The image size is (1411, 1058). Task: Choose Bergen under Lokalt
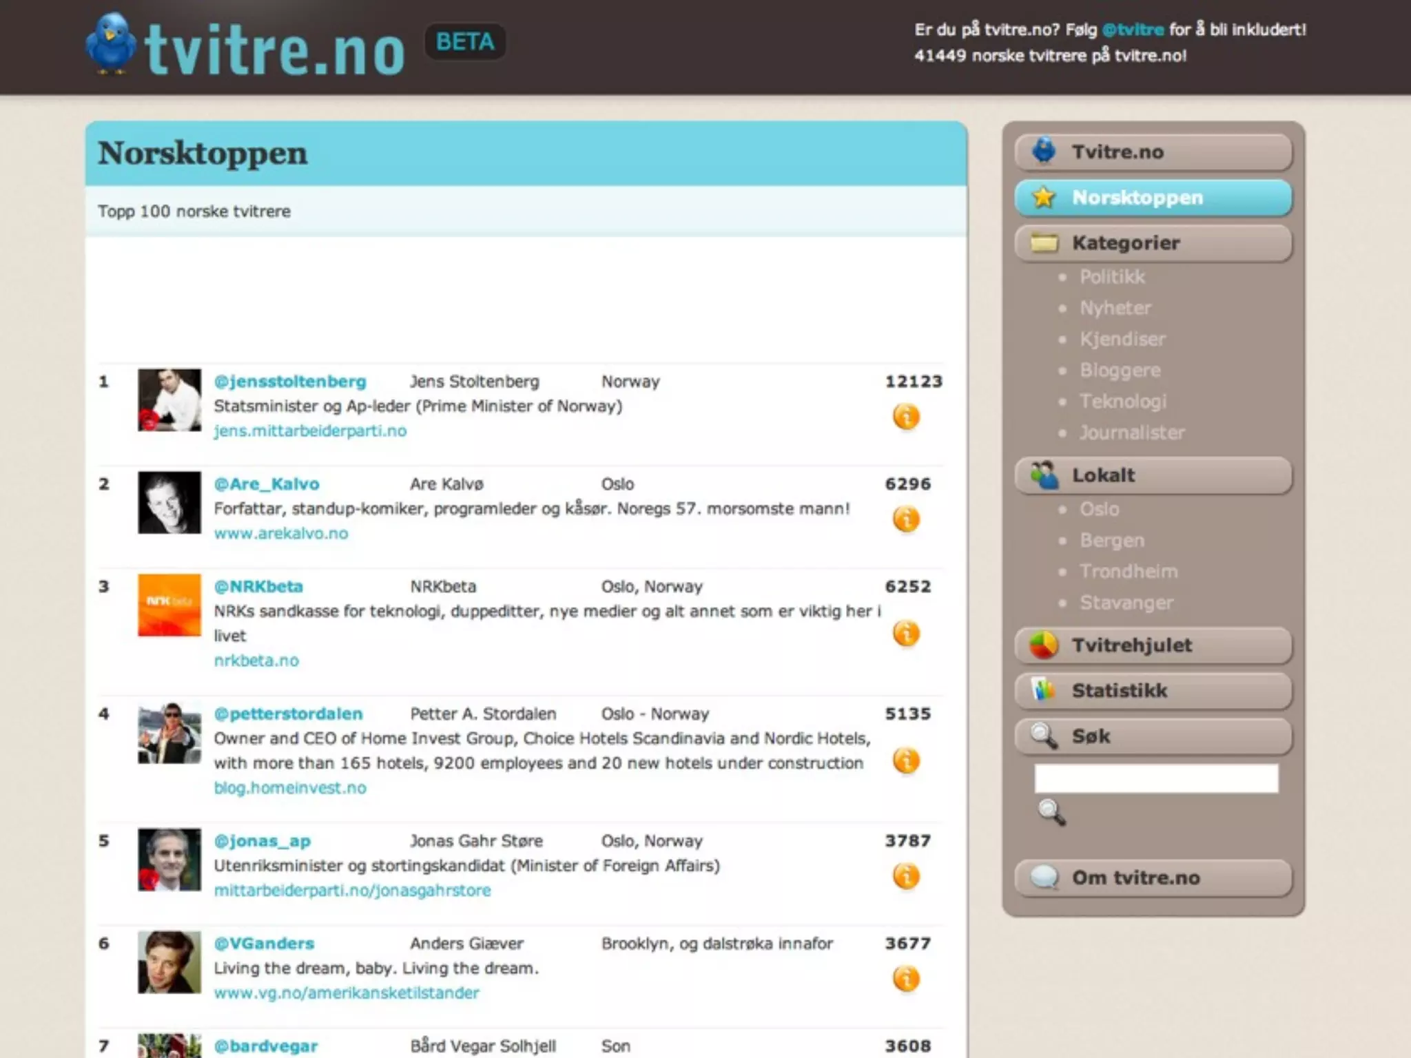tap(1112, 541)
